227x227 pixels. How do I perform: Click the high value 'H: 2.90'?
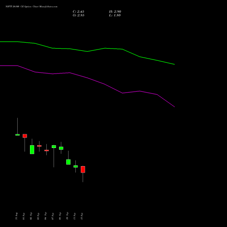tap(115, 12)
